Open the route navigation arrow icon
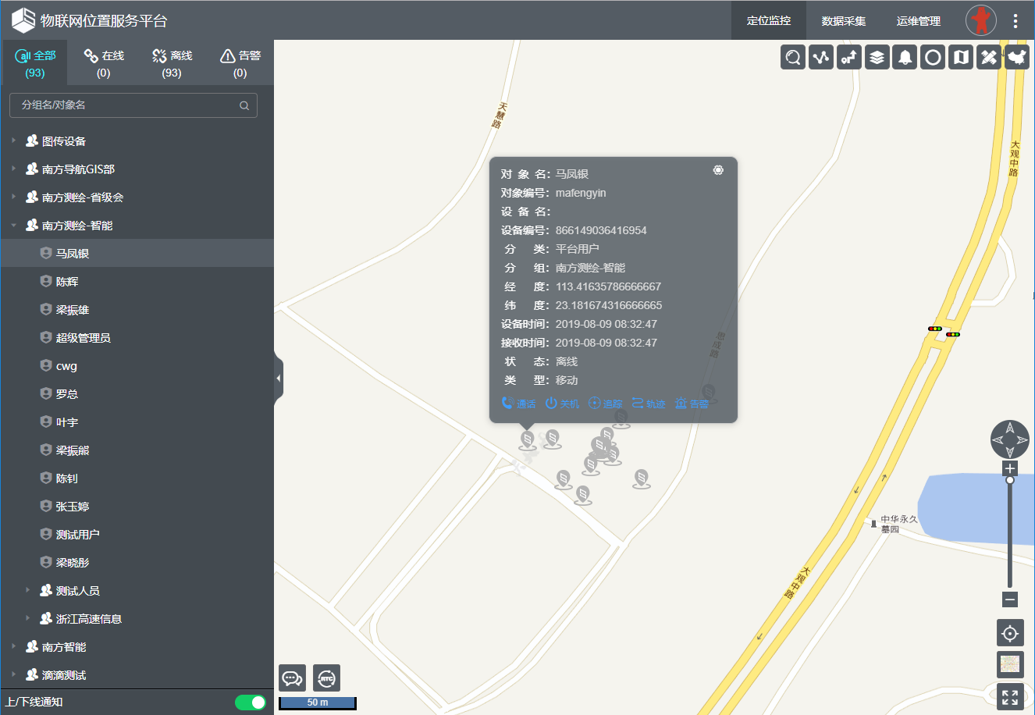Screen dimensions: 1035x715 click(849, 57)
